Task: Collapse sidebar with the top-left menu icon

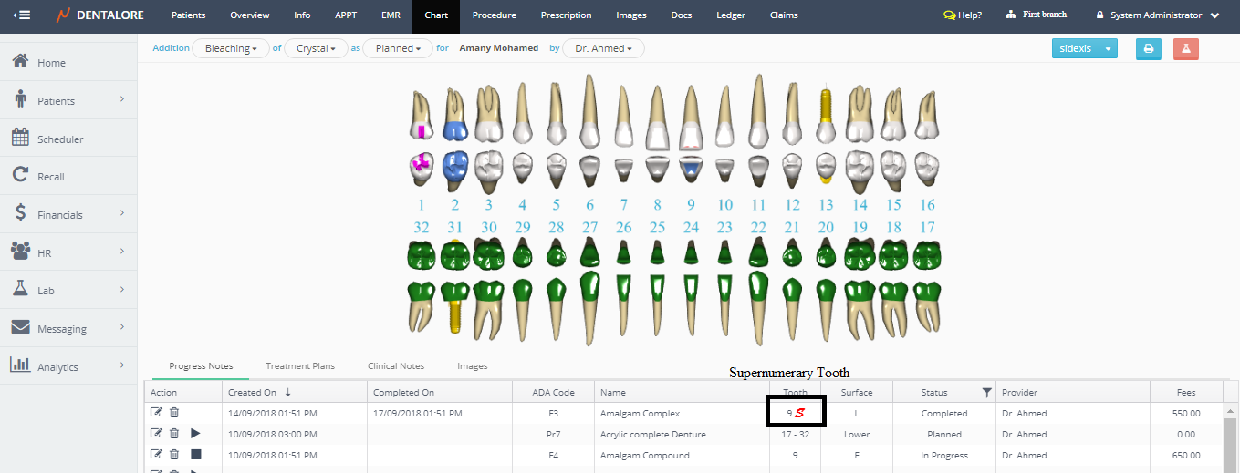Action: (23, 15)
